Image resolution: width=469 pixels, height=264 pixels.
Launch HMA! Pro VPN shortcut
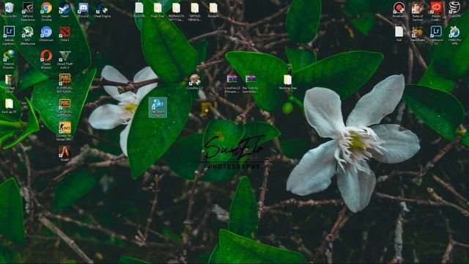pyautogui.click(x=454, y=35)
